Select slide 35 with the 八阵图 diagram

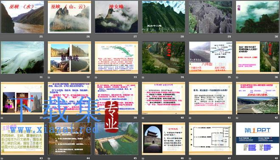[210, 57]
